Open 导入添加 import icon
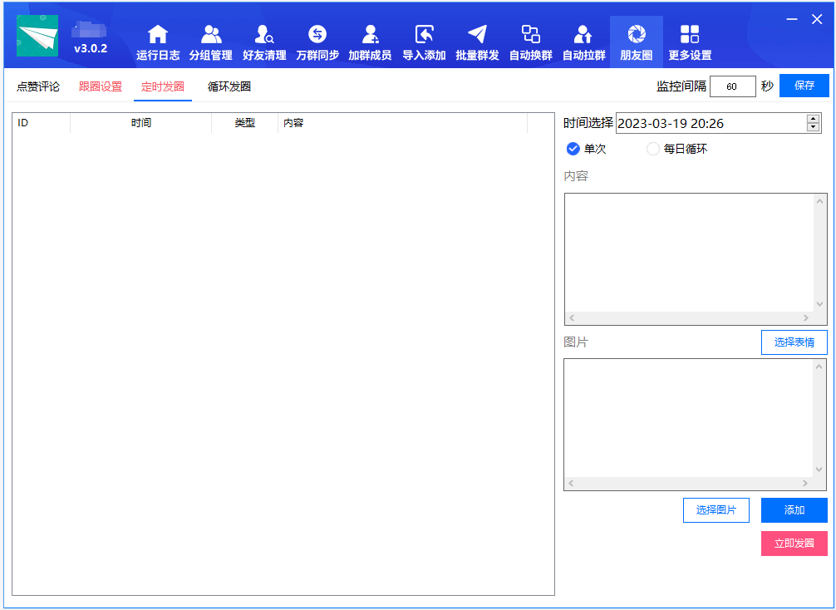Screen dimensions: 836x610 point(424,34)
